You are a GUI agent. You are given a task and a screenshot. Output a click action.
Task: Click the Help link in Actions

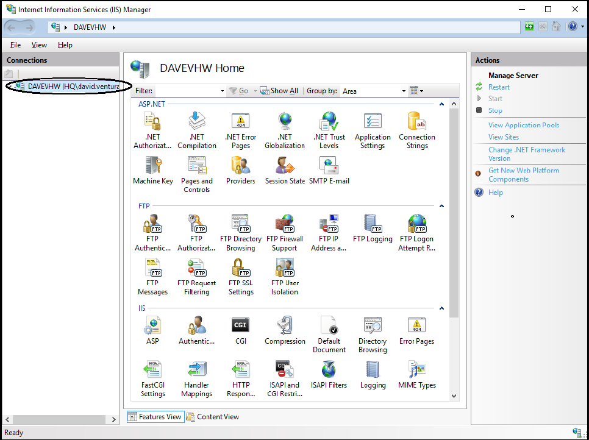(496, 193)
